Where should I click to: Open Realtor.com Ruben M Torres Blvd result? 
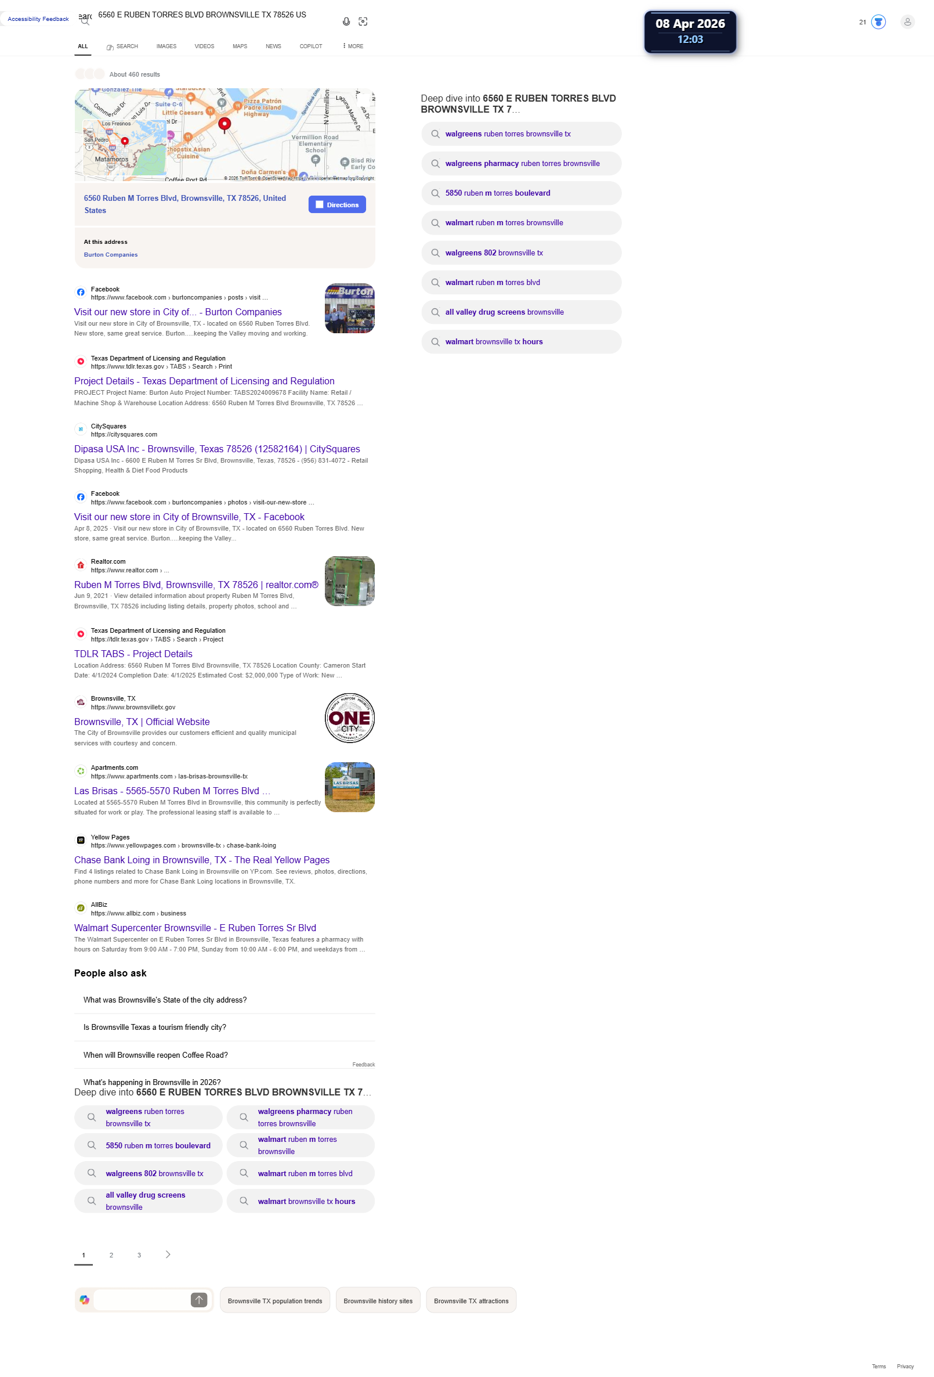(x=196, y=585)
